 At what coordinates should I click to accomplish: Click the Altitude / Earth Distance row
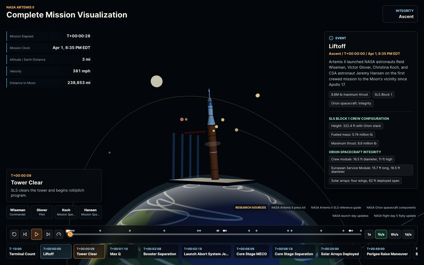pyautogui.click(x=50, y=59)
